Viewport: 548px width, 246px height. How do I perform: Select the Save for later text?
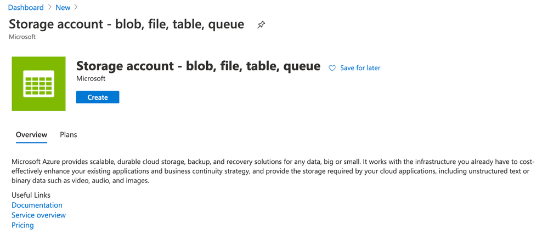(x=360, y=68)
